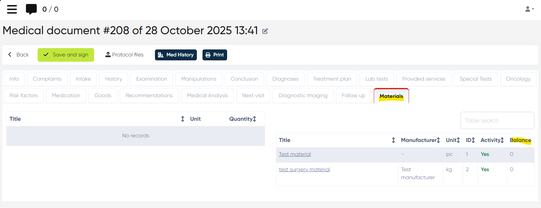The image size is (541, 208).
Task: Sort the left table by Title
Action: (183, 119)
